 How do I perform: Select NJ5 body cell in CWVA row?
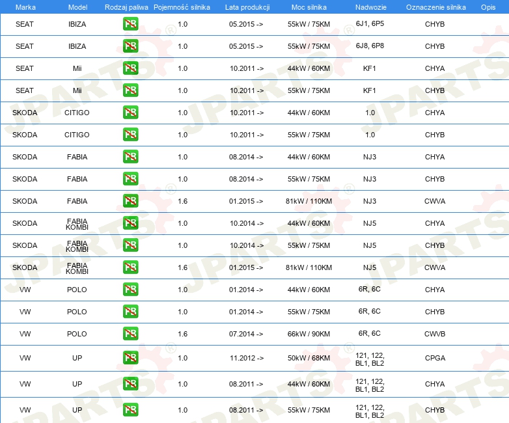pos(370,267)
